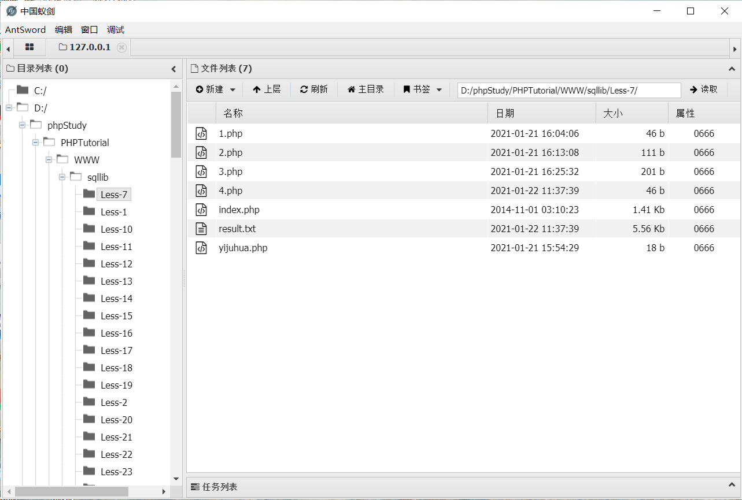Select the Less-15 folder in tree
Image resolution: width=742 pixels, height=500 pixels.
pyautogui.click(x=116, y=316)
